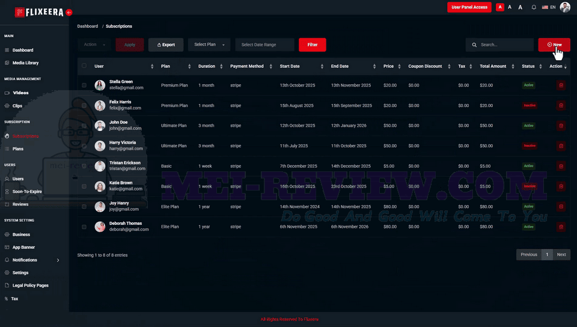Click the Videos camera icon
The width and height of the screenshot is (577, 327).
pos(7,93)
